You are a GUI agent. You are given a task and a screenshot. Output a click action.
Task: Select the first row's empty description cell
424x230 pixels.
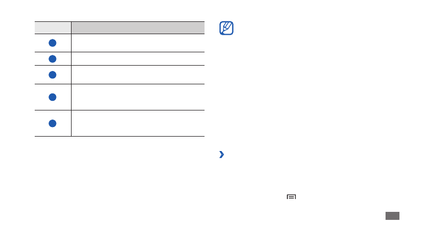tap(138, 43)
